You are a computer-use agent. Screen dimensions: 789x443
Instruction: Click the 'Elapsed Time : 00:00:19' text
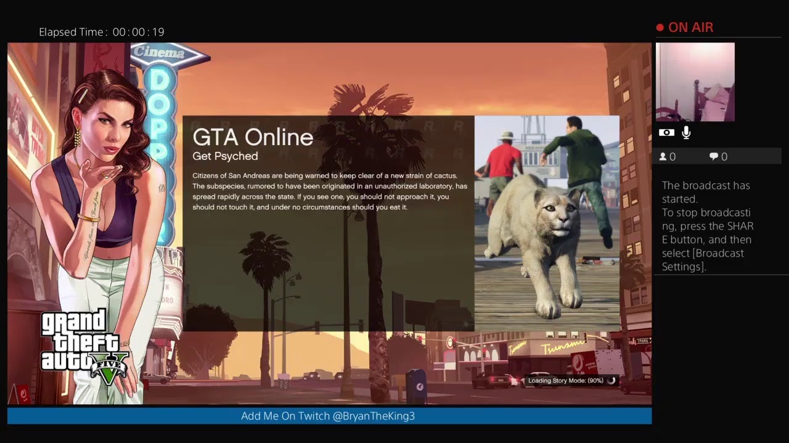tap(102, 32)
